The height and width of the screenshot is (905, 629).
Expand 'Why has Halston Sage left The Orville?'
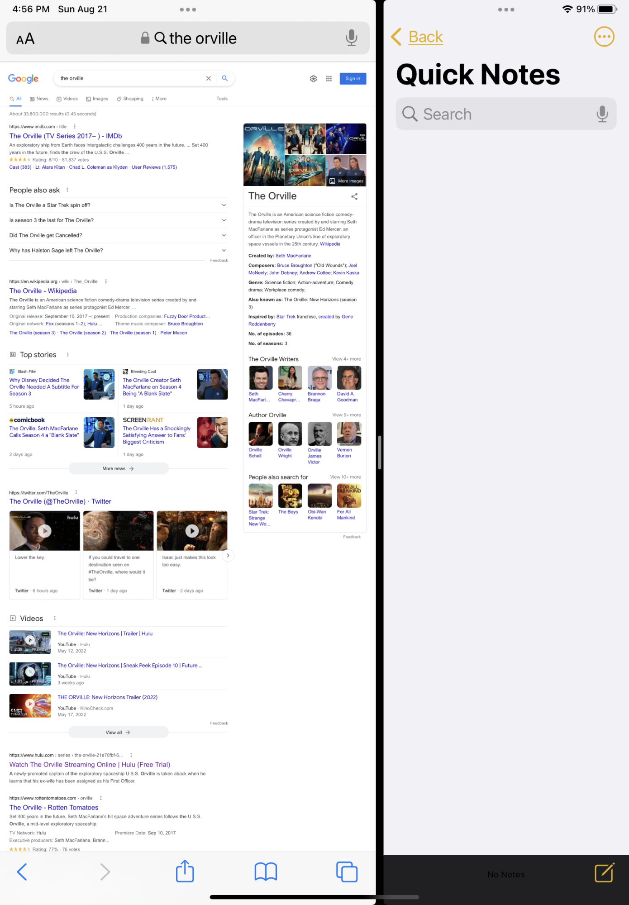(118, 251)
